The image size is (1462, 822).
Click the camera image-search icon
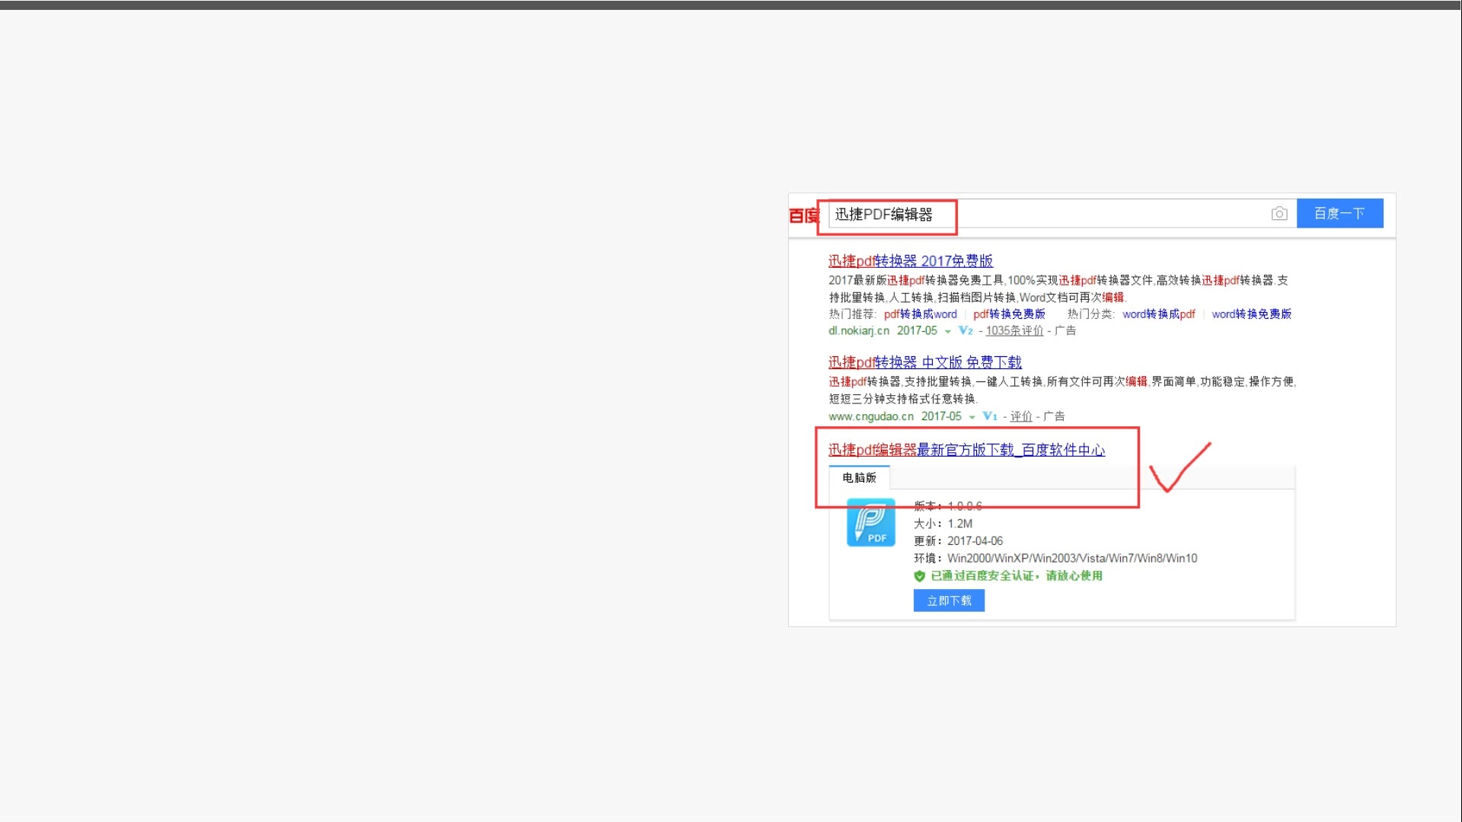[1279, 214]
